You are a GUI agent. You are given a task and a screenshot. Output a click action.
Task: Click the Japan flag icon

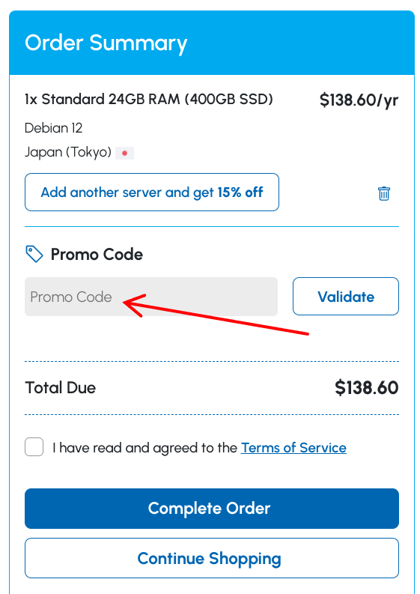[124, 154]
